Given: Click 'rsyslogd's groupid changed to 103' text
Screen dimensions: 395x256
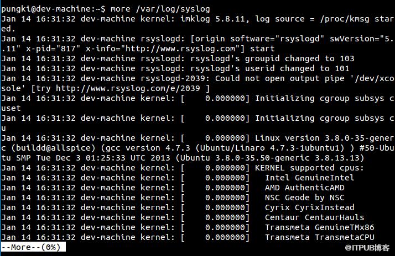Looking at the screenshot, I should 272,58.
